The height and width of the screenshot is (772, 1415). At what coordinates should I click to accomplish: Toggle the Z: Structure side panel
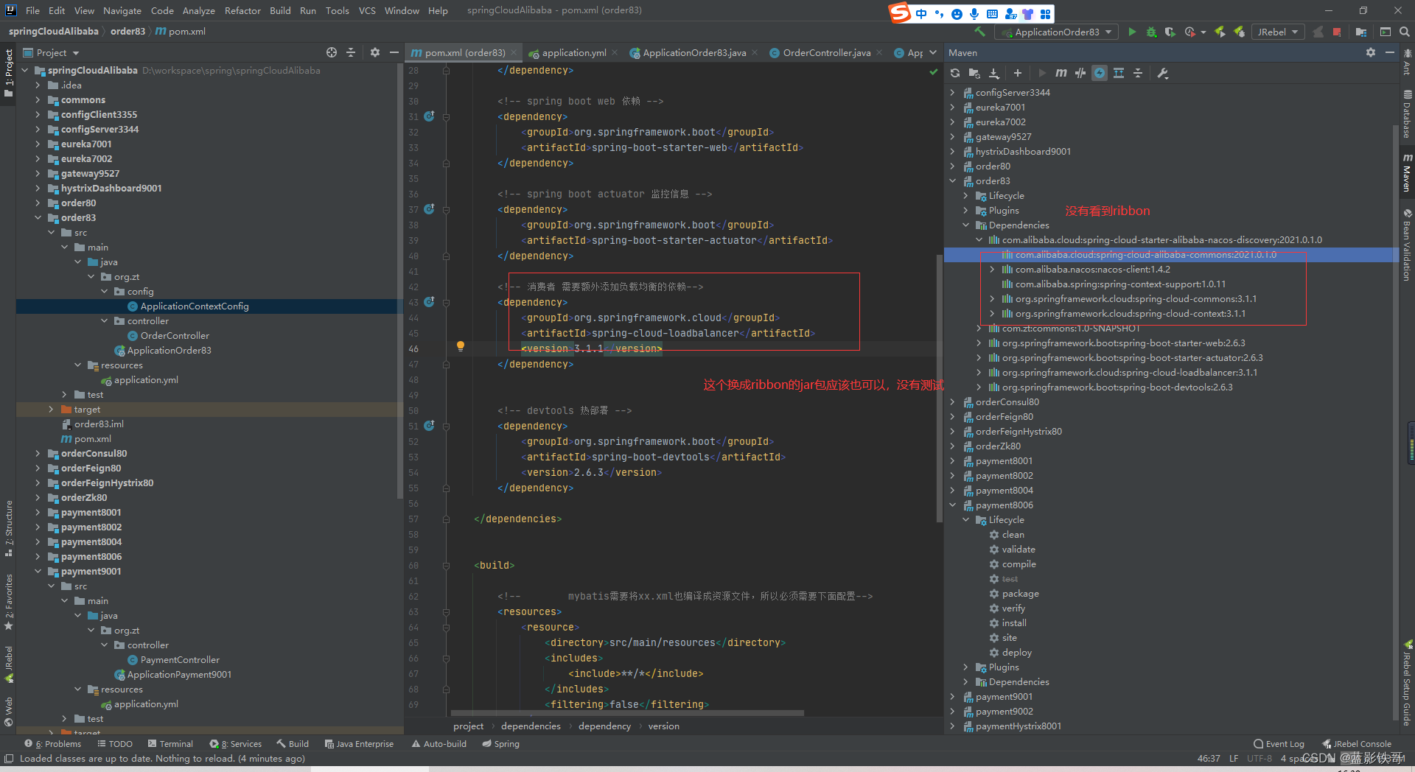pyautogui.click(x=9, y=527)
